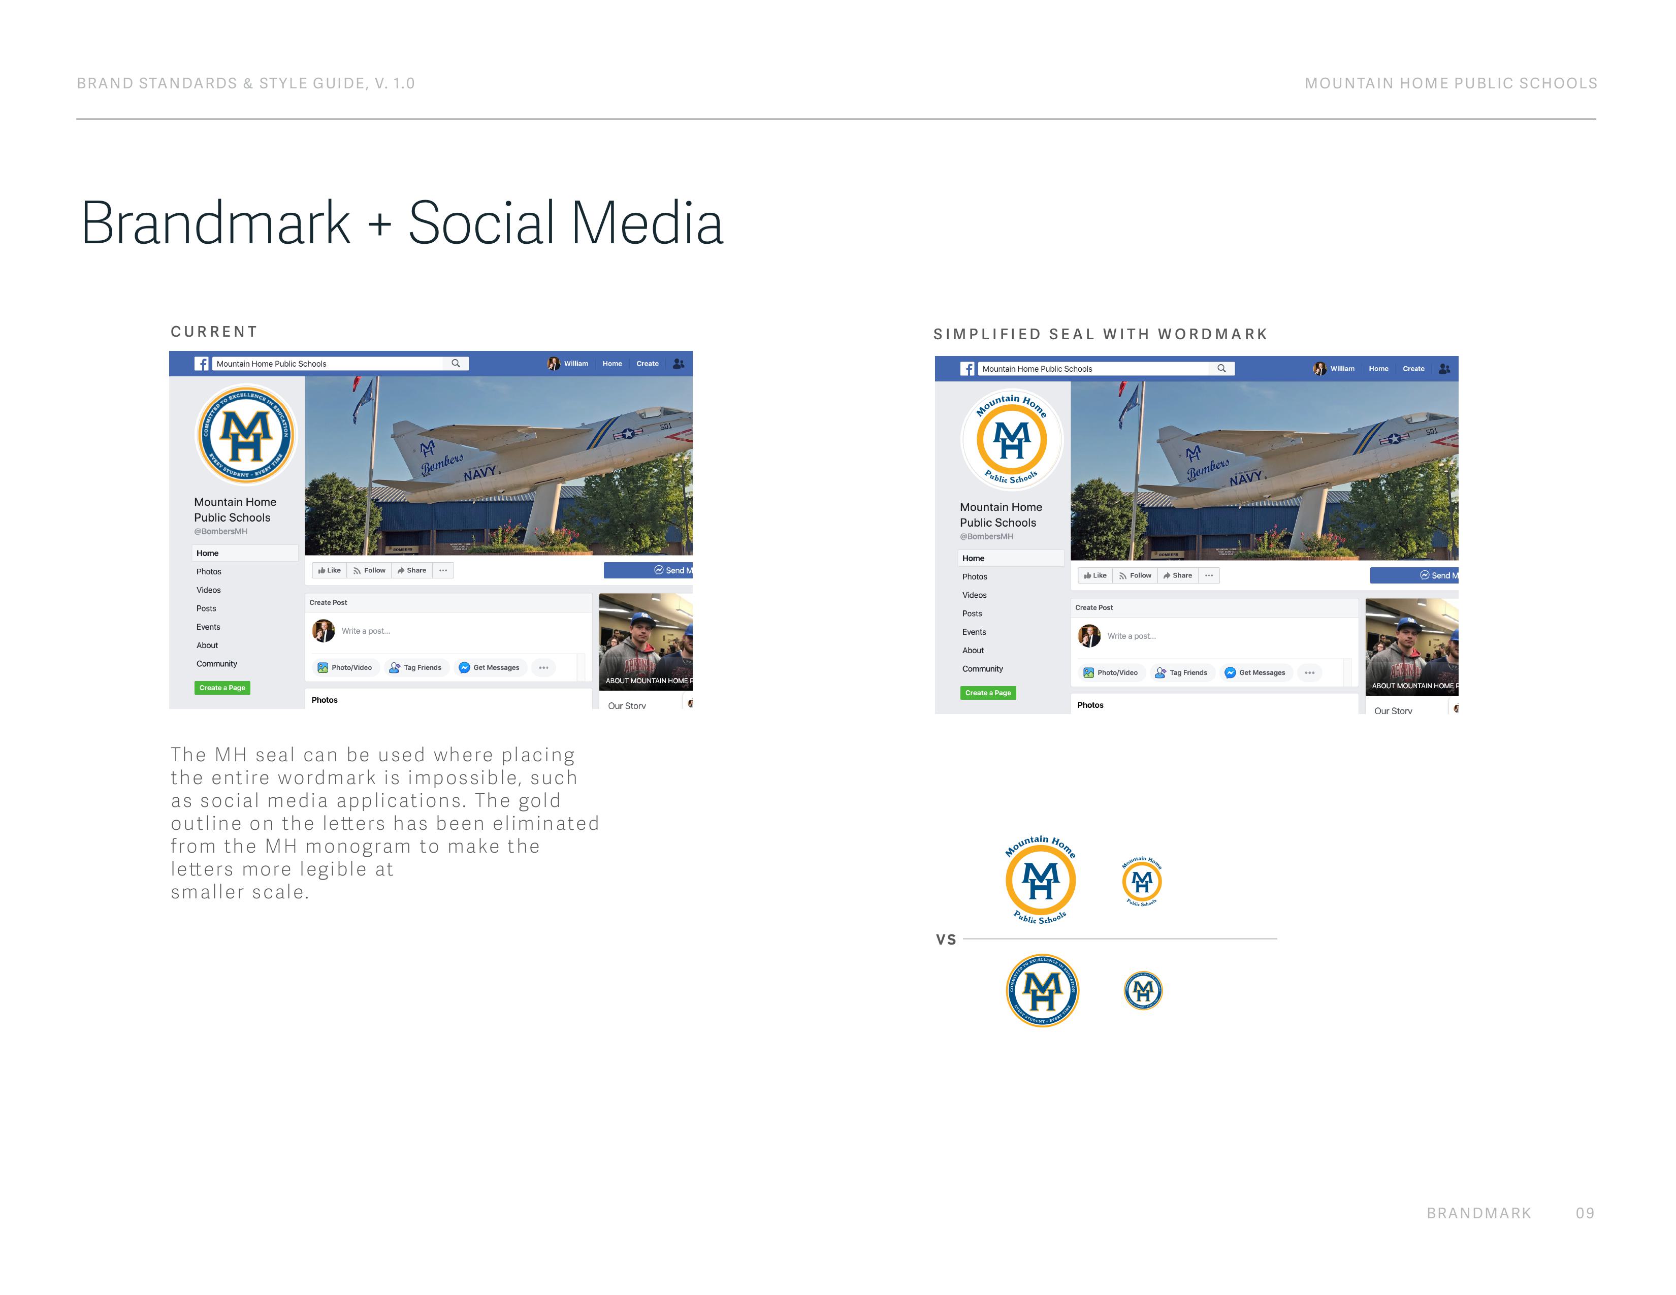The height and width of the screenshot is (1295, 1676).
Task: Click the Follow button in the left screenshot
Action: coord(369,571)
